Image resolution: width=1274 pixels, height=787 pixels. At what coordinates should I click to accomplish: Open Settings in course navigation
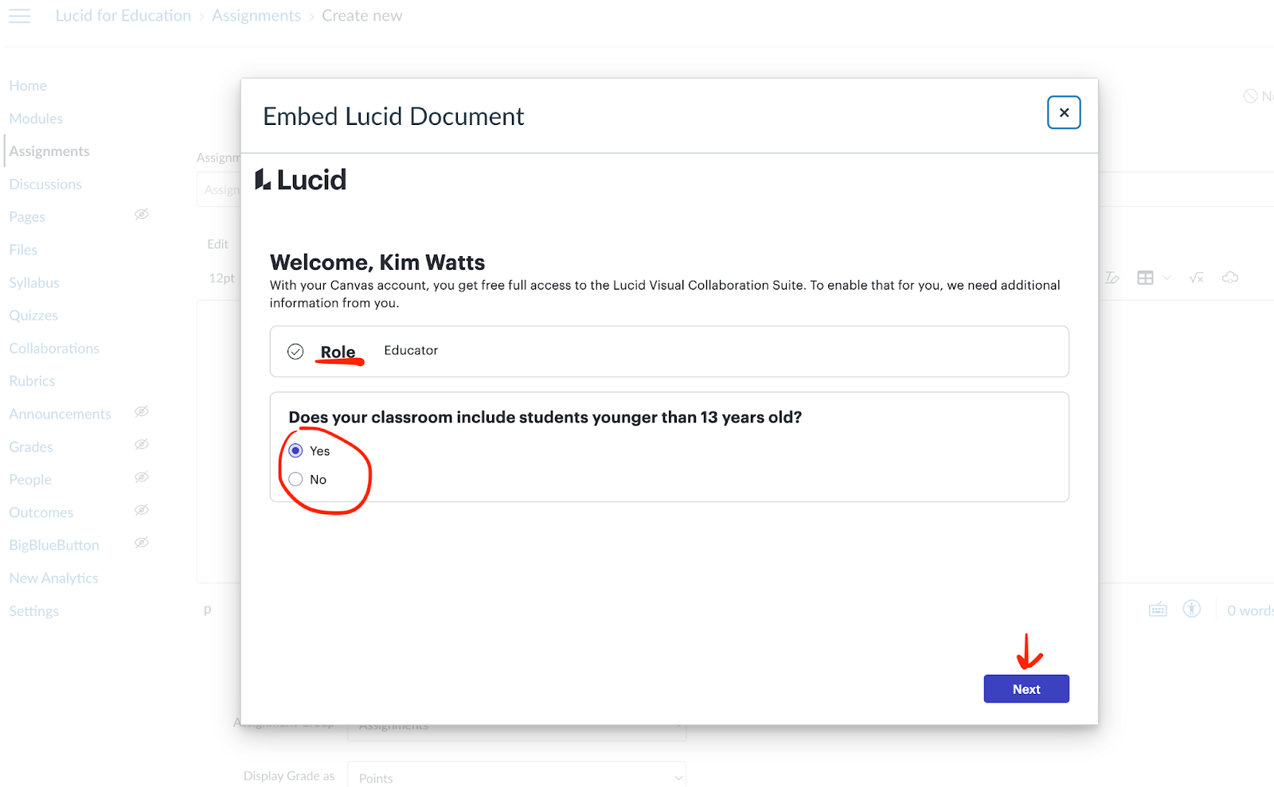click(x=34, y=611)
